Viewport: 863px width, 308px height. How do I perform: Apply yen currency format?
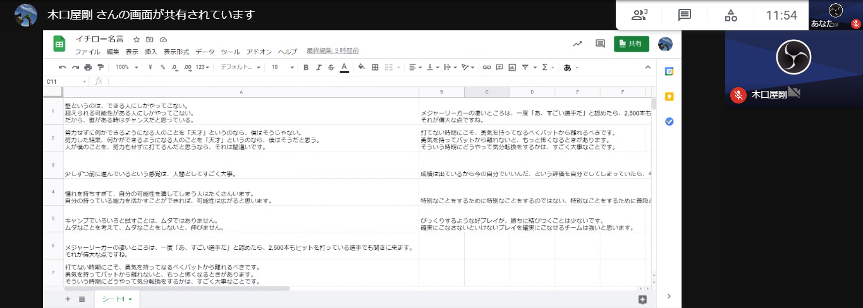[150, 67]
